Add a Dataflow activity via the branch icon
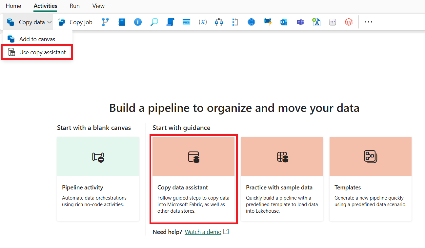The image size is (425, 248). click(x=105, y=22)
